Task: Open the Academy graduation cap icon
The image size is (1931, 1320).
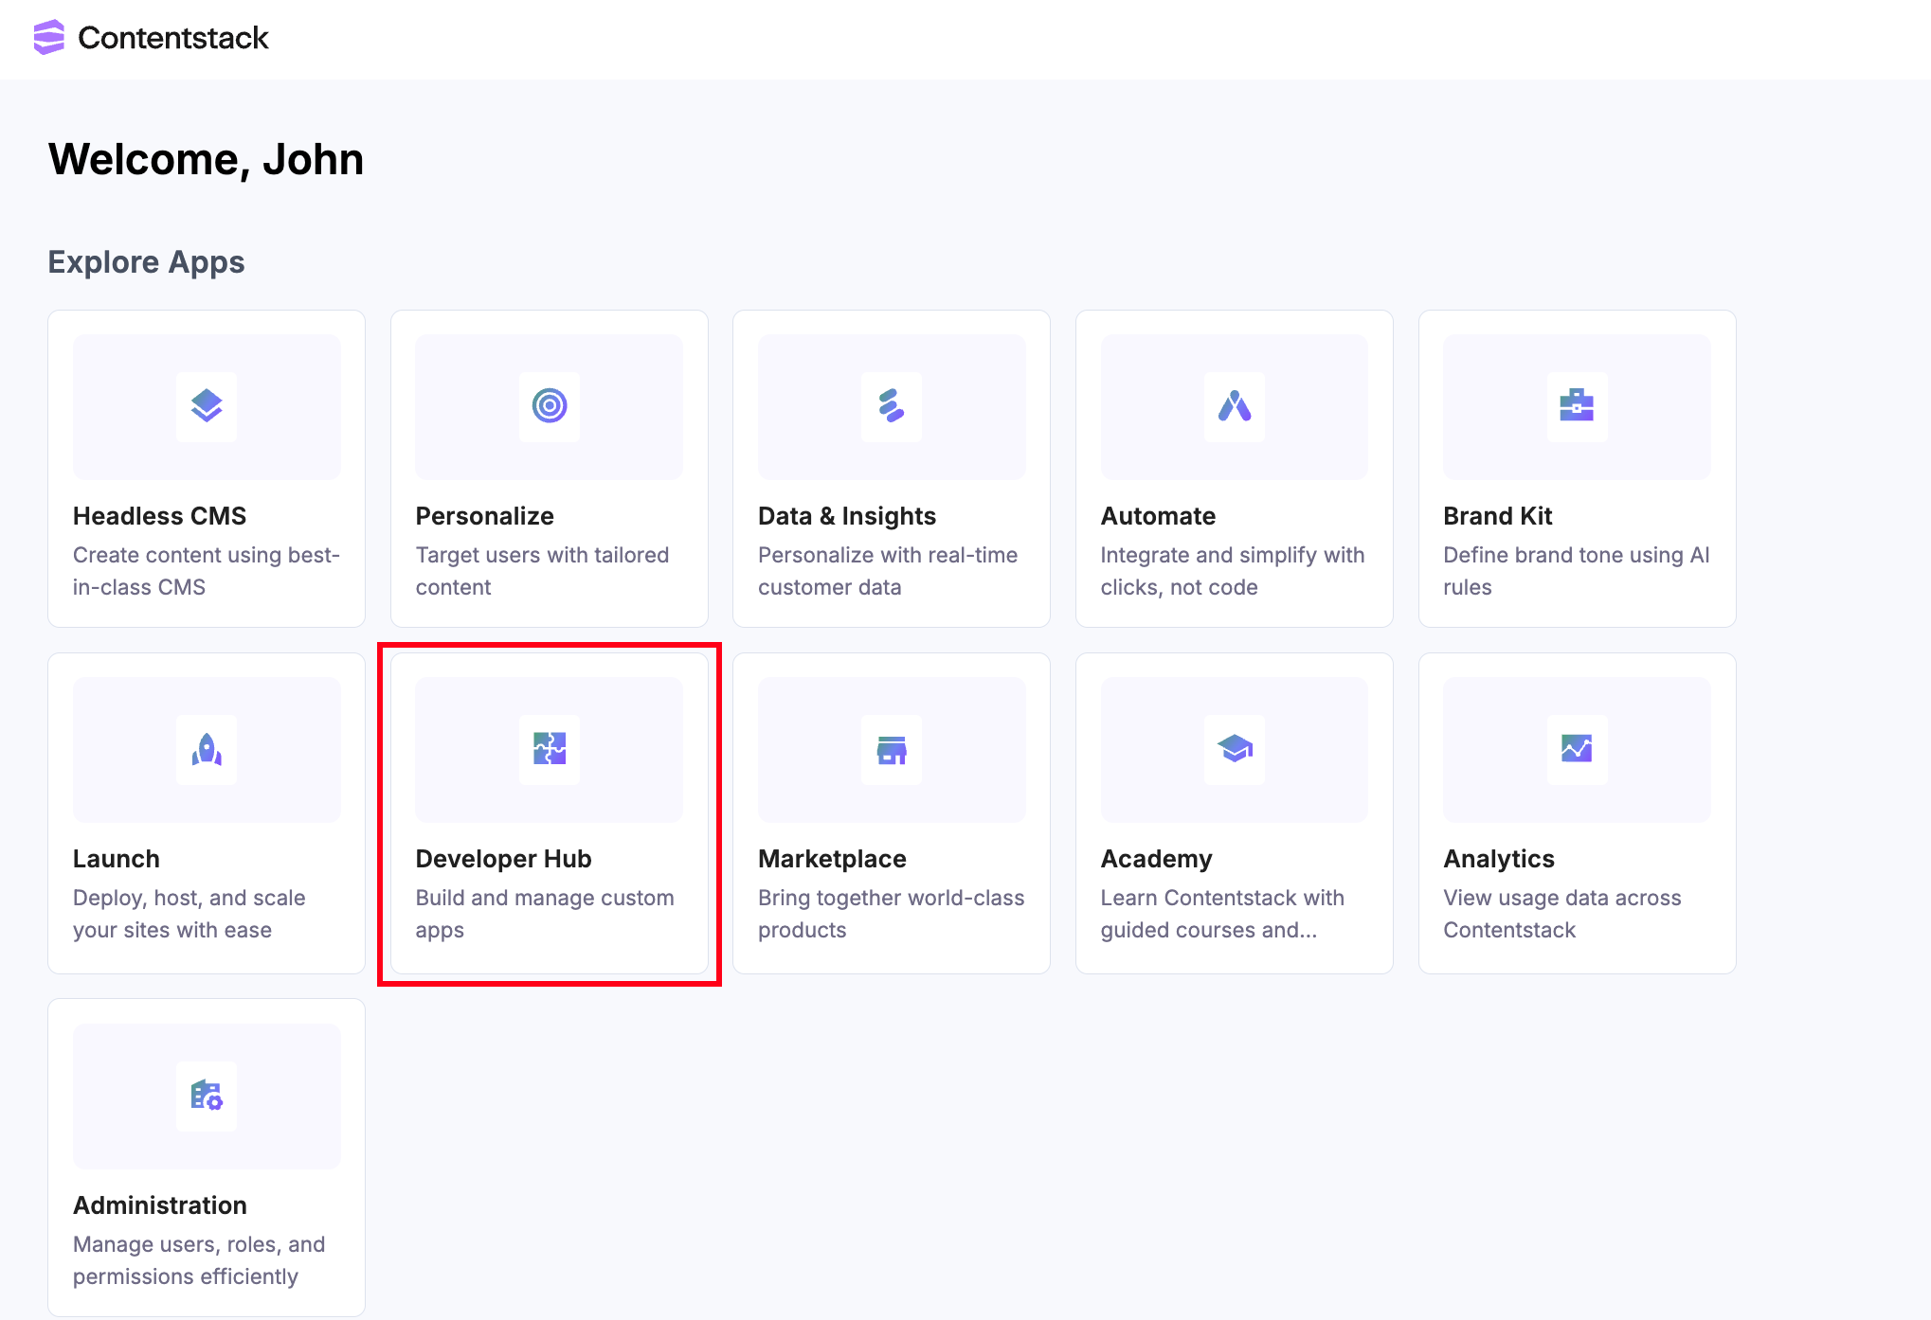Action: (x=1235, y=749)
